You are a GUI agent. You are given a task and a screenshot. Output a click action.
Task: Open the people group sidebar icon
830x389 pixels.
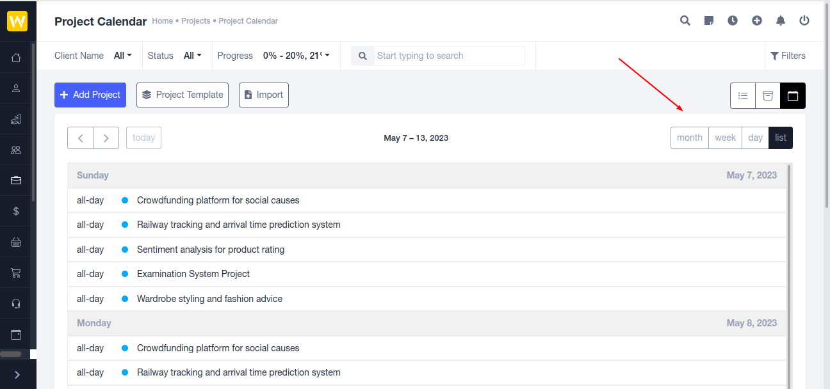tap(17, 150)
